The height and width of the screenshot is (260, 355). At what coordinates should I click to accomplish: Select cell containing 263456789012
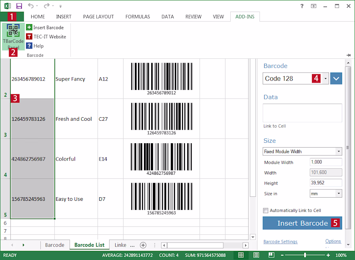tap(32, 79)
